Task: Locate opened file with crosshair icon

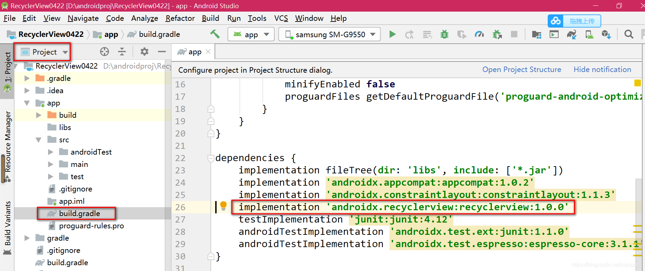Action: (x=105, y=52)
